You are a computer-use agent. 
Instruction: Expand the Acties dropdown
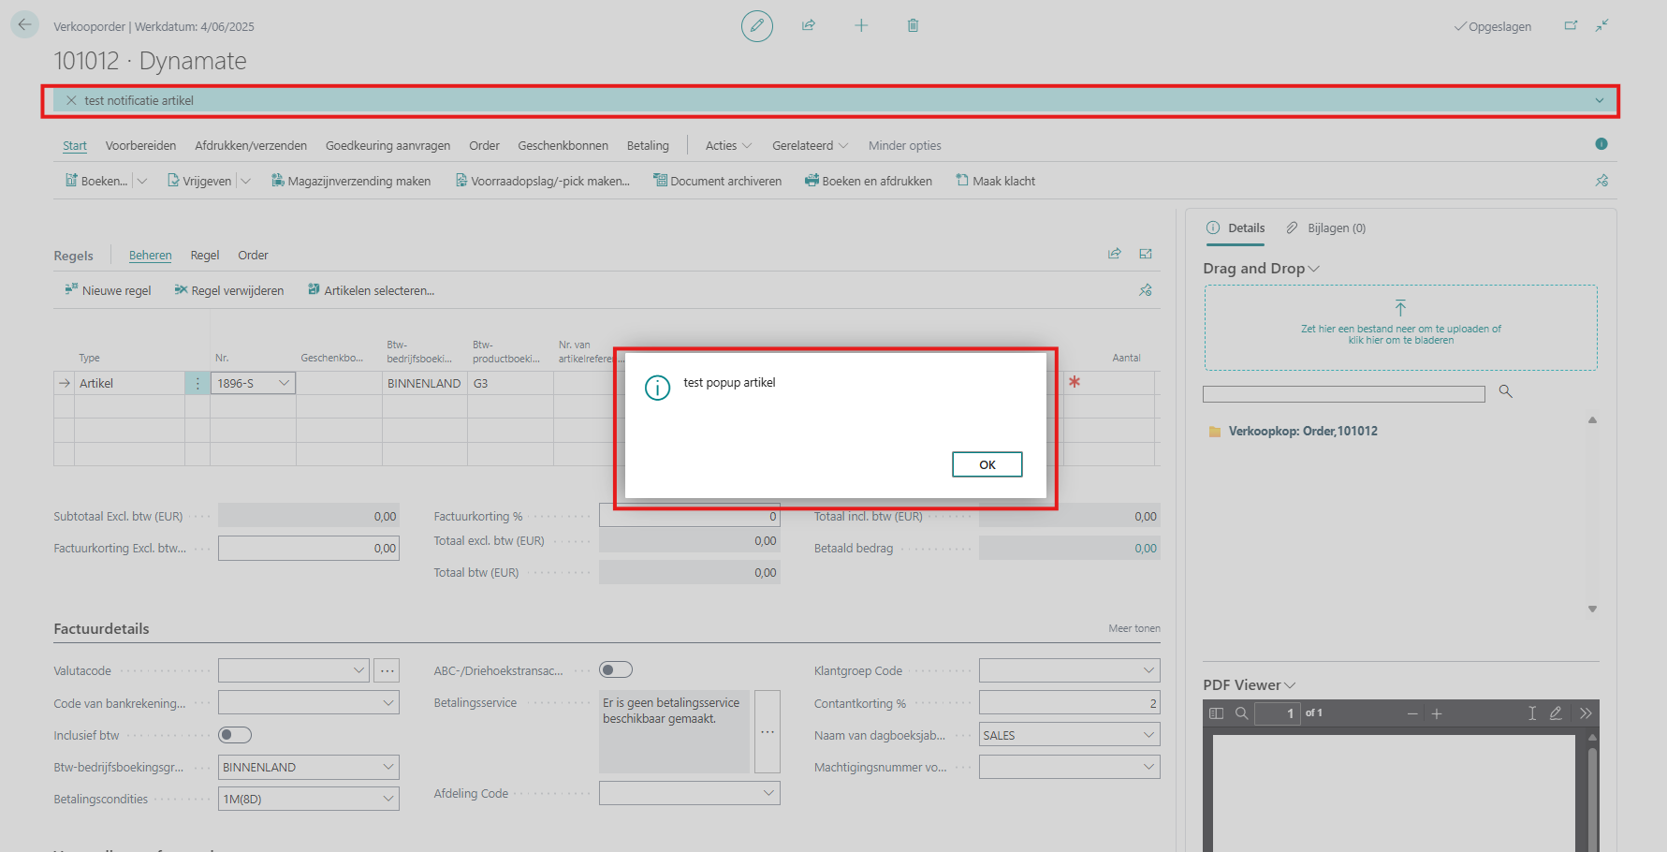point(728,146)
